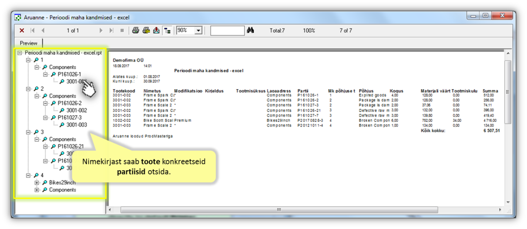Search text with the binoculars icon
Viewport: 527px width, 229px height.
tap(250, 30)
